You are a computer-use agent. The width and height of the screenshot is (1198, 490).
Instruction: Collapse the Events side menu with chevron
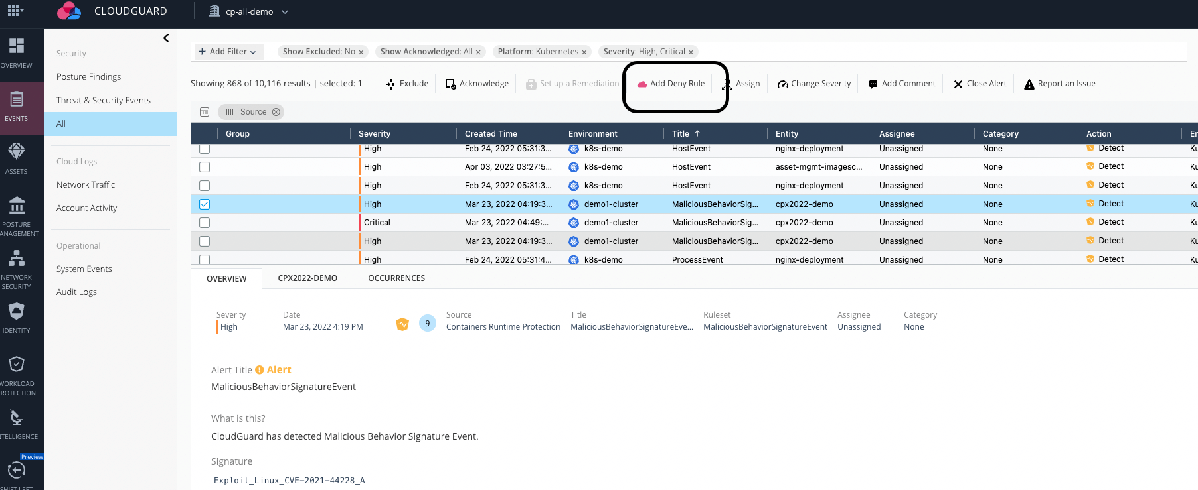pyautogui.click(x=166, y=38)
